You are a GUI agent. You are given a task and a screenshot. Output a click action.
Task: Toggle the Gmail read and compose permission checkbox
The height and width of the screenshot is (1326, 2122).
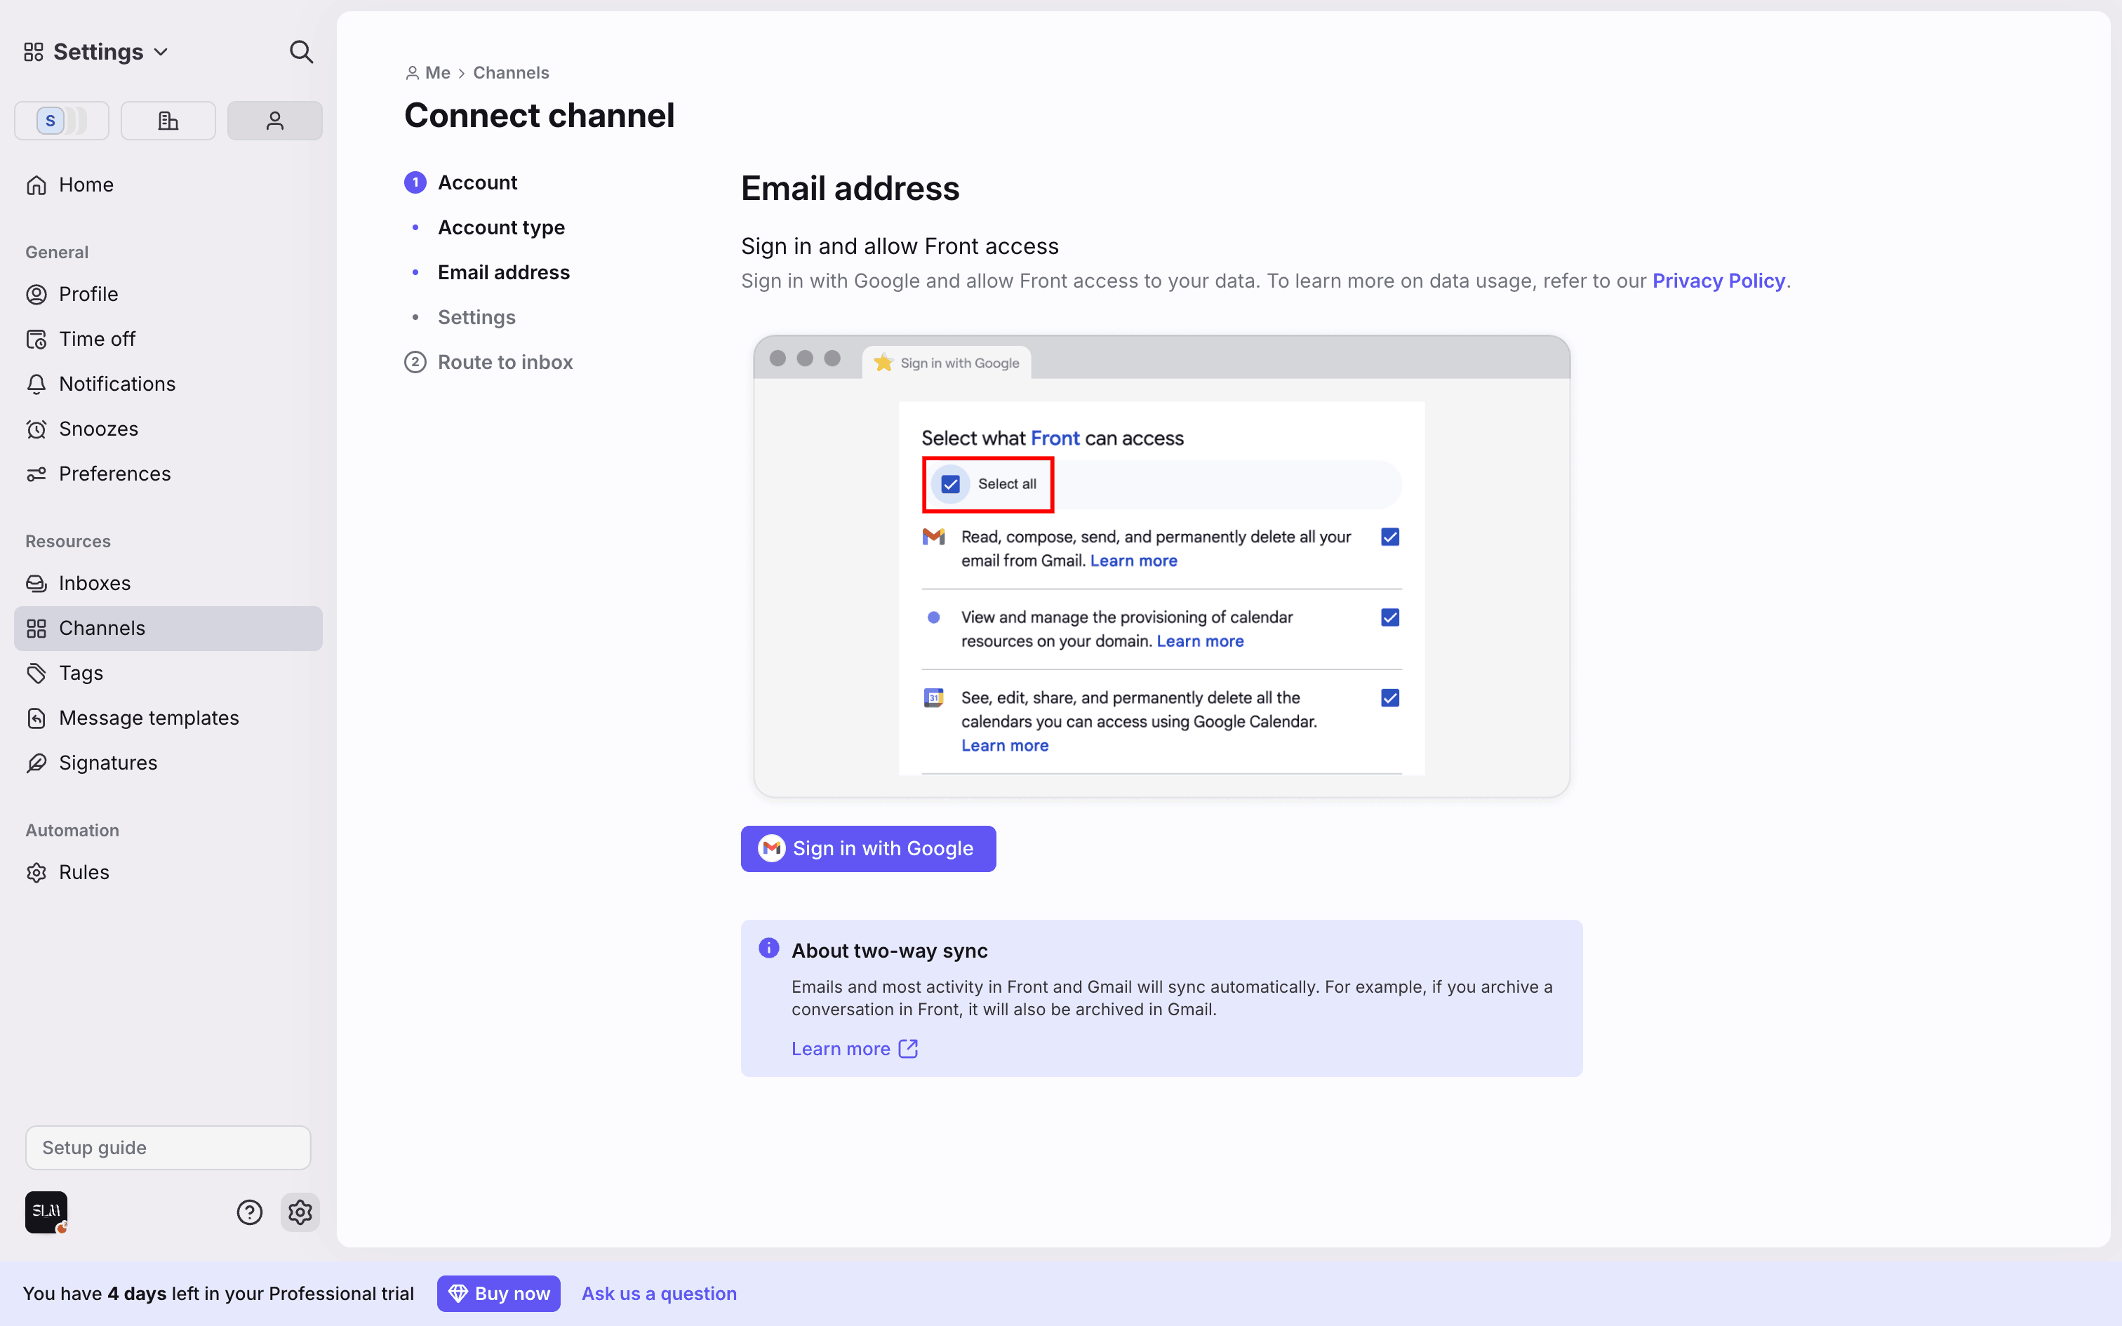click(x=1390, y=537)
